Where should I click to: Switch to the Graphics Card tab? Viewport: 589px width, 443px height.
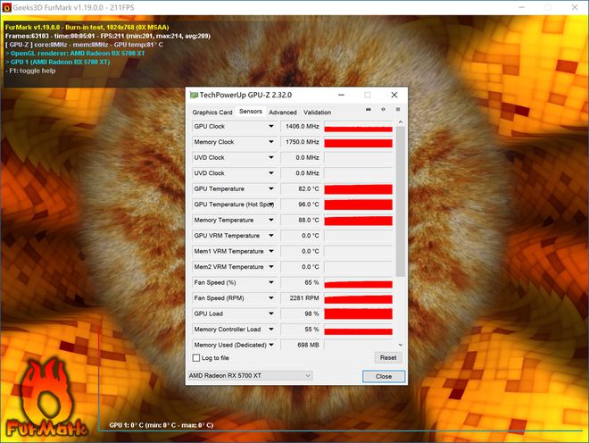tap(212, 113)
